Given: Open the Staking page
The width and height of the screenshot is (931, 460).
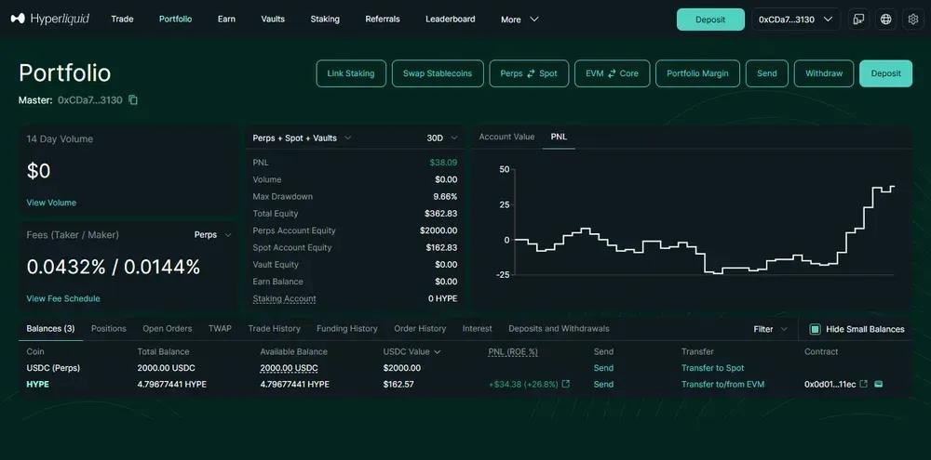Looking at the screenshot, I should click(325, 19).
